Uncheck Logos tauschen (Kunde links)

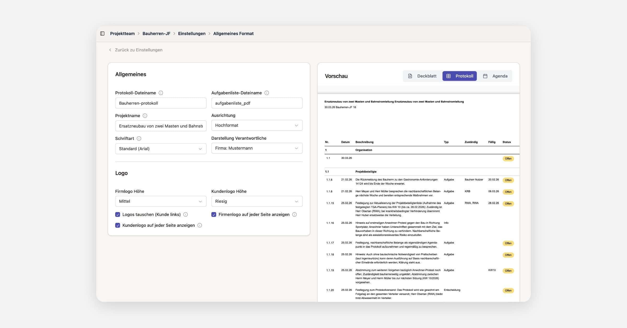click(118, 214)
